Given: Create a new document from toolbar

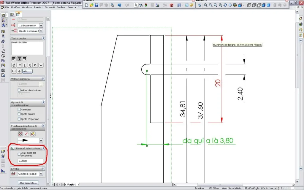Looking at the screenshot, I should tap(87, 5).
